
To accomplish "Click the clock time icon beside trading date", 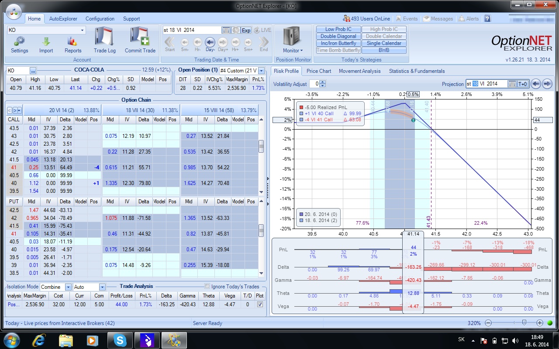I will (235, 30).
